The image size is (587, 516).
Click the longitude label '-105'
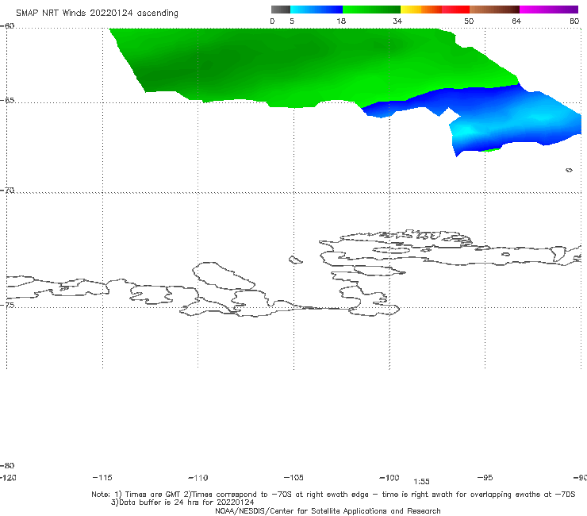tap(293, 477)
